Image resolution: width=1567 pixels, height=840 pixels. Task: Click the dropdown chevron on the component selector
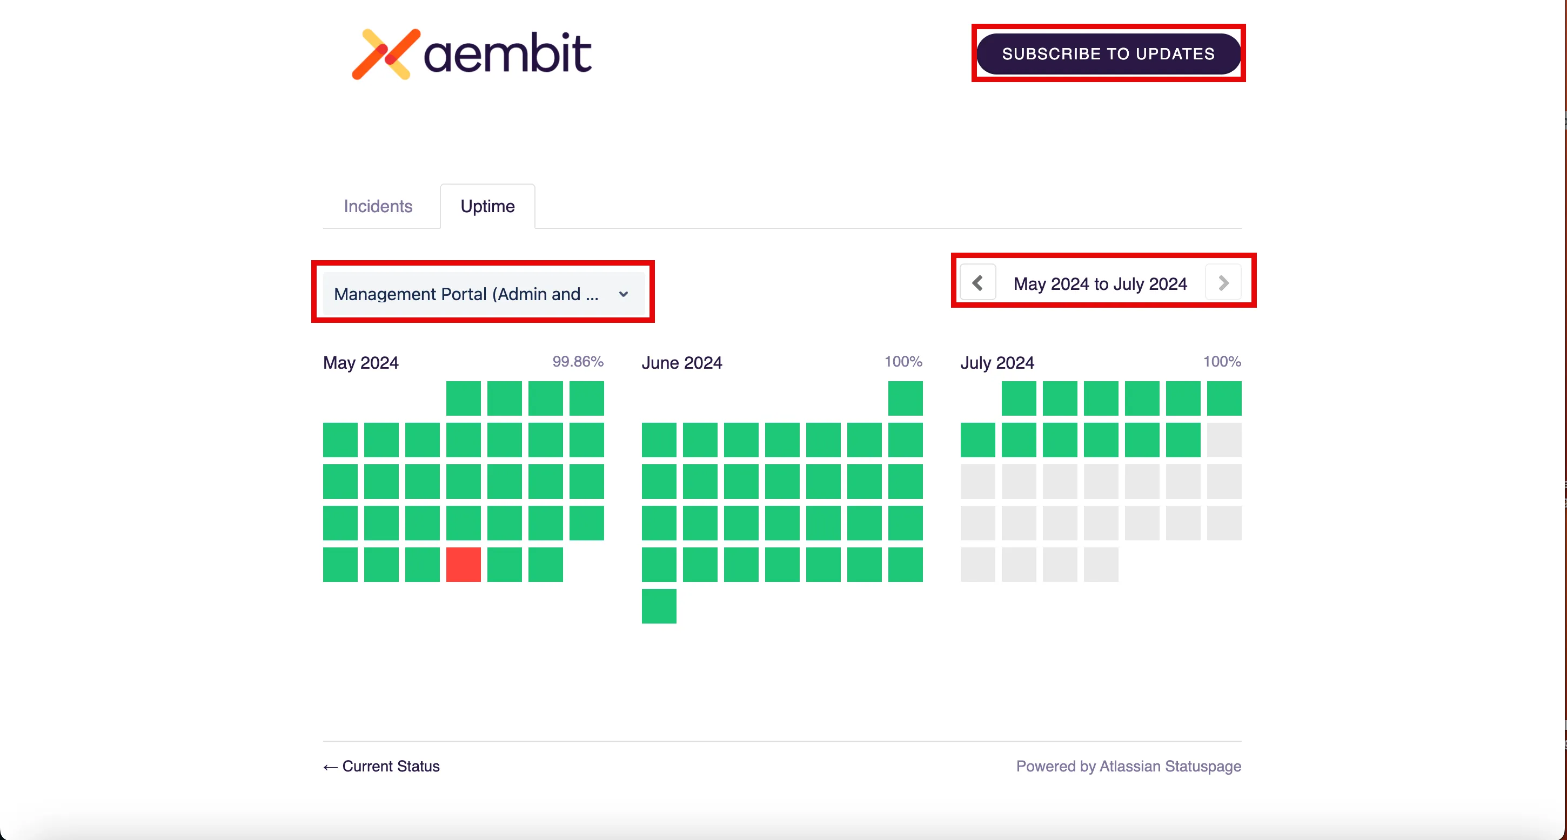tap(624, 294)
